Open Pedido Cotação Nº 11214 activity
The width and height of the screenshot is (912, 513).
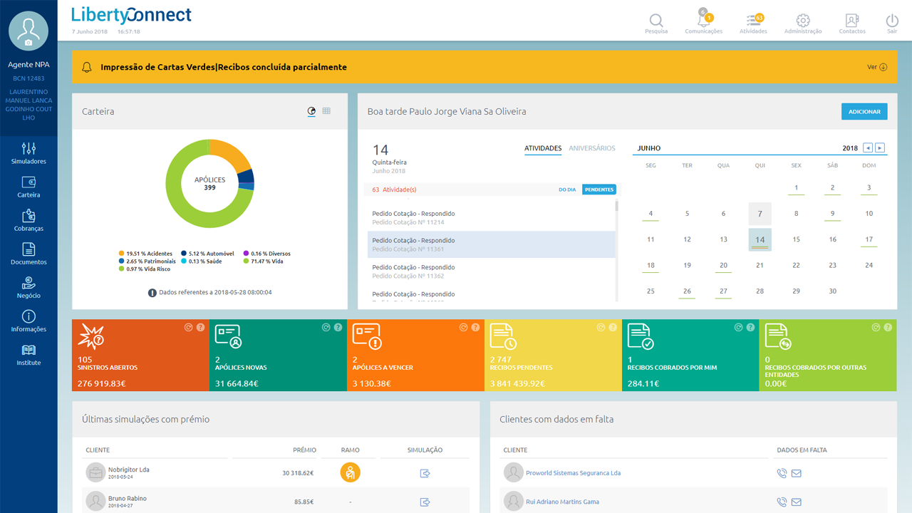492,218
